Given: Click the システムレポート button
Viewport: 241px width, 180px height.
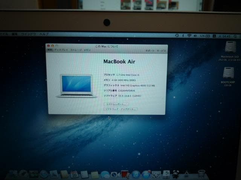Looking at the screenshot, I should (116, 104).
